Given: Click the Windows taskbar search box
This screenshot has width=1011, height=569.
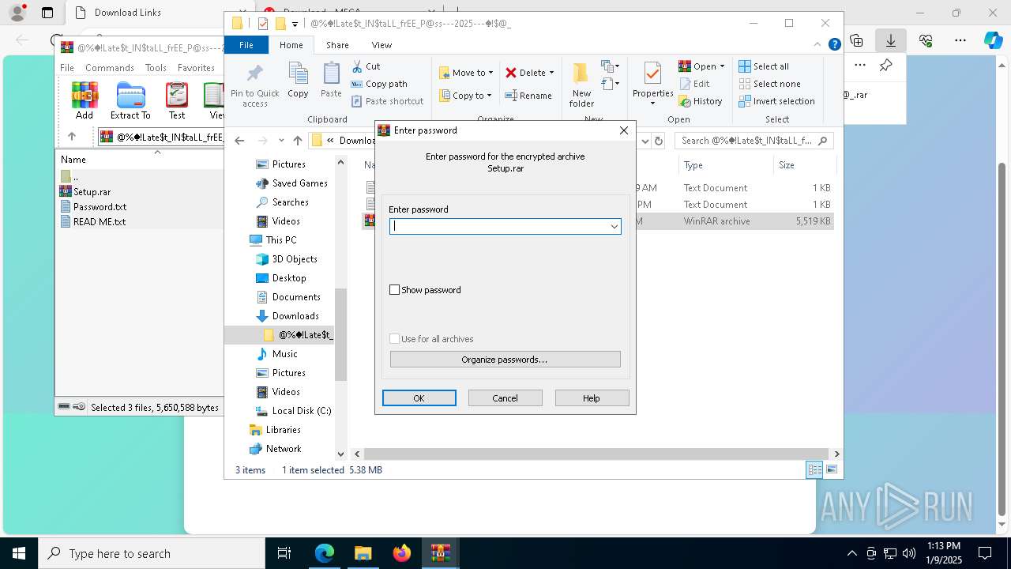Looking at the screenshot, I should click(152, 553).
